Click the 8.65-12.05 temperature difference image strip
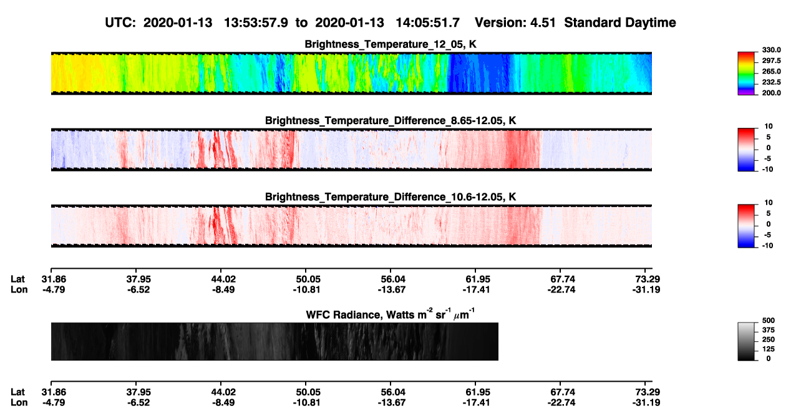 [351, 150]
